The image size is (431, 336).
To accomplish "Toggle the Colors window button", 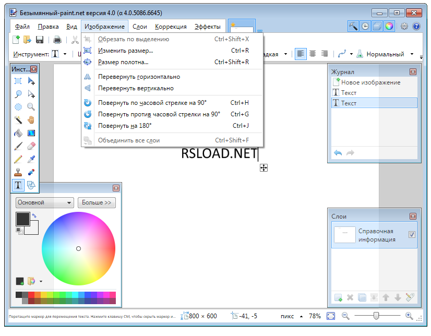I will click(389, 27).
